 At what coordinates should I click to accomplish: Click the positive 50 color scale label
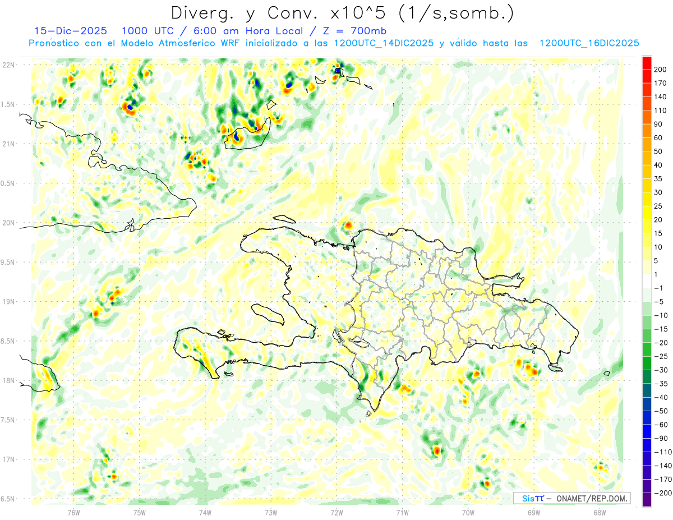659,151
